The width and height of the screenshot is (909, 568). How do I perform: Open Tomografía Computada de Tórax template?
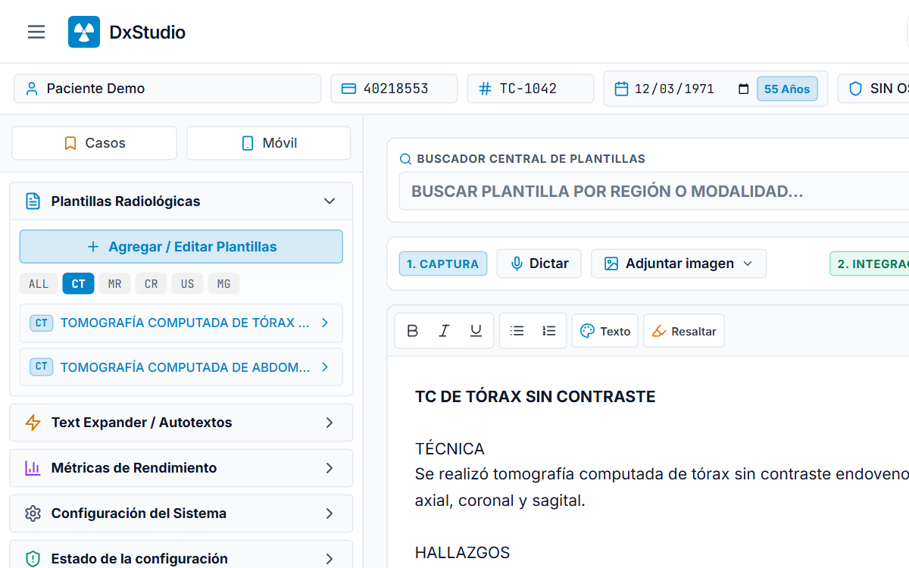(181, 323)
